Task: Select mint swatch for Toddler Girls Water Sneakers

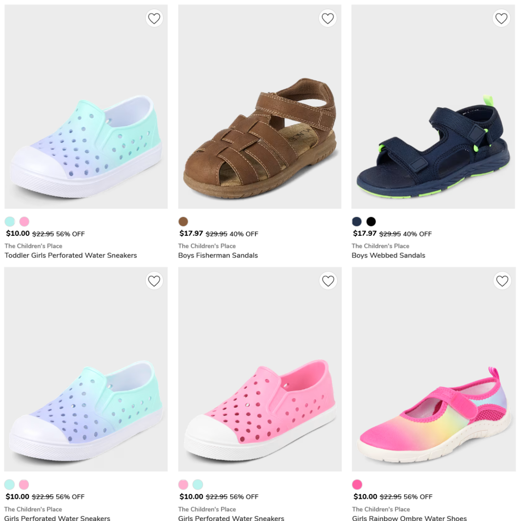Action: point(10,221)
